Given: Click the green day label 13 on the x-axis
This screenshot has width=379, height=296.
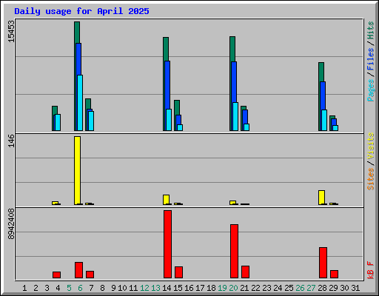Looking at the screenshot, I should pos(155,288).
